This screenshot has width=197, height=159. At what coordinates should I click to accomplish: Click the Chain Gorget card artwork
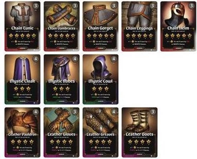coord(101,14)
